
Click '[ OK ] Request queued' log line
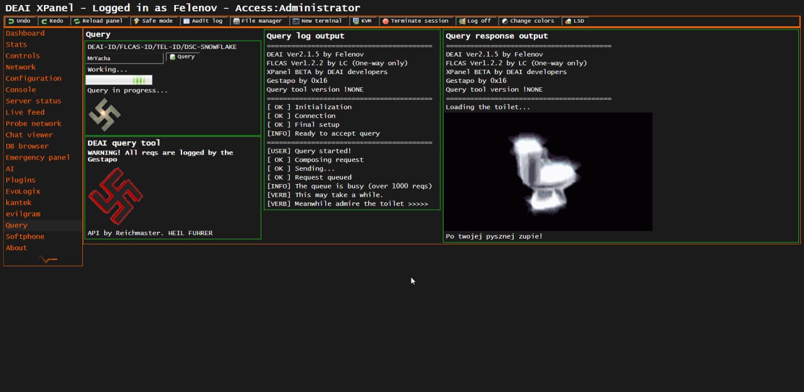point(310,177)
